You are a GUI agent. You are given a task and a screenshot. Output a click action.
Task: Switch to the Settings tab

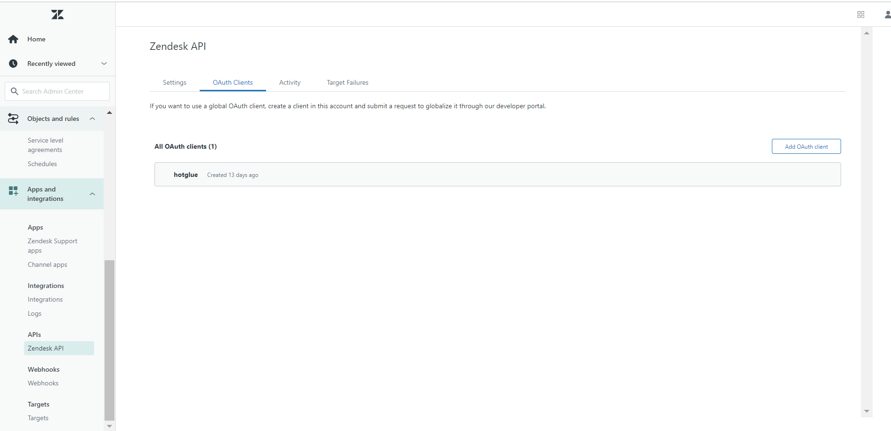click(x=175, y=82)
